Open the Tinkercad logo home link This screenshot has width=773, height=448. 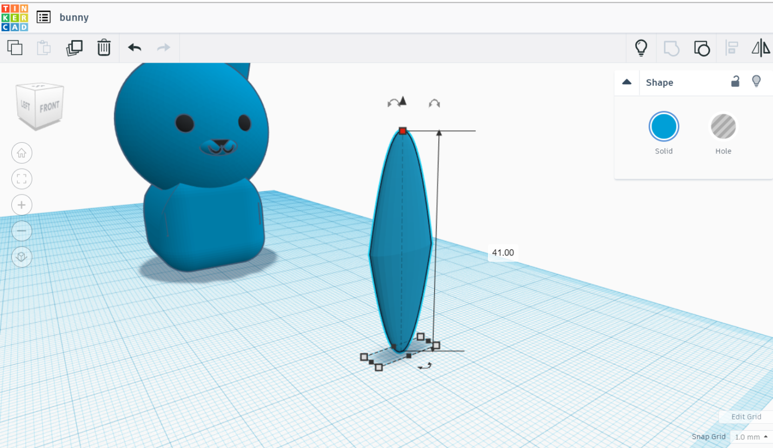coord(14,18)
